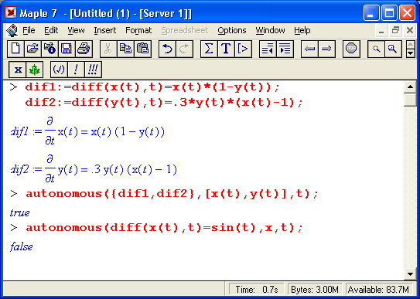This screenshot has width=420, height=299.
Task: Execute whole worksheet with triple exclamation button
Action: tap(93, 70)
